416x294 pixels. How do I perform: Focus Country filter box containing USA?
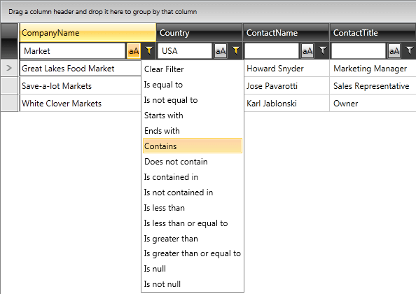pos(185,50)
